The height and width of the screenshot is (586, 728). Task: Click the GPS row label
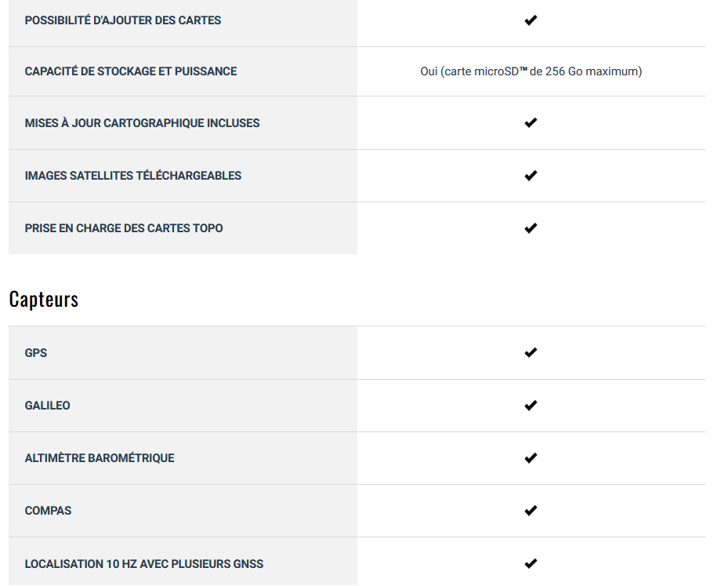(36, 353)
